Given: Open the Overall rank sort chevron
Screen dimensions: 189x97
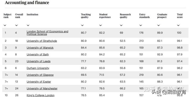Looking at the screenshot, I should point(17,25).
